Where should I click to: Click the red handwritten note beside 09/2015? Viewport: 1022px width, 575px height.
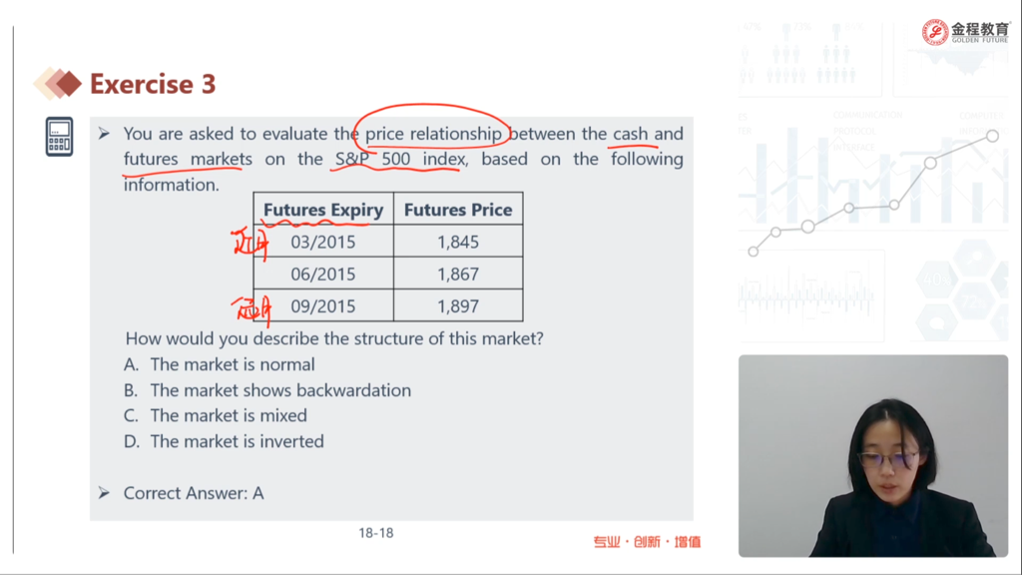[x=252, y=309]
